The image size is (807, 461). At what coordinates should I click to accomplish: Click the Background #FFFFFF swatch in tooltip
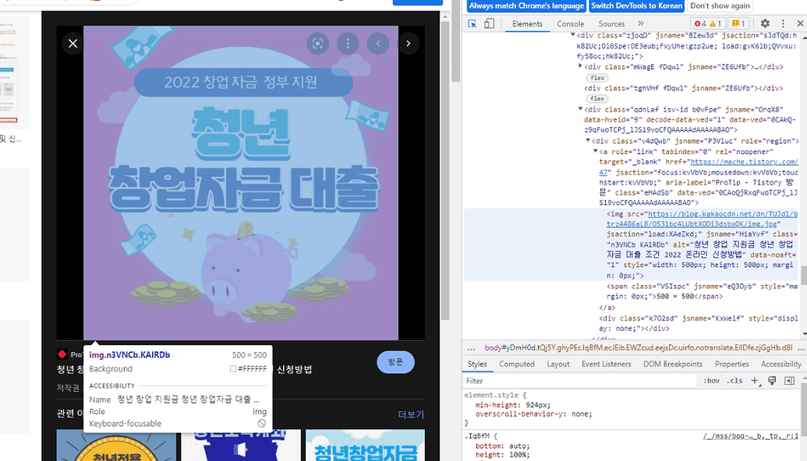(x=233, y=369)
